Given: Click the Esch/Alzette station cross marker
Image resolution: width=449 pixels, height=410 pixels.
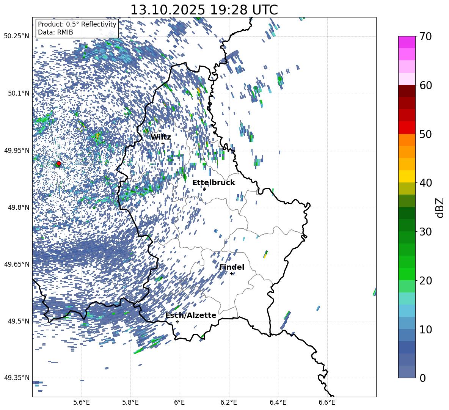Looking at the screenshot, I should [177, 322].
